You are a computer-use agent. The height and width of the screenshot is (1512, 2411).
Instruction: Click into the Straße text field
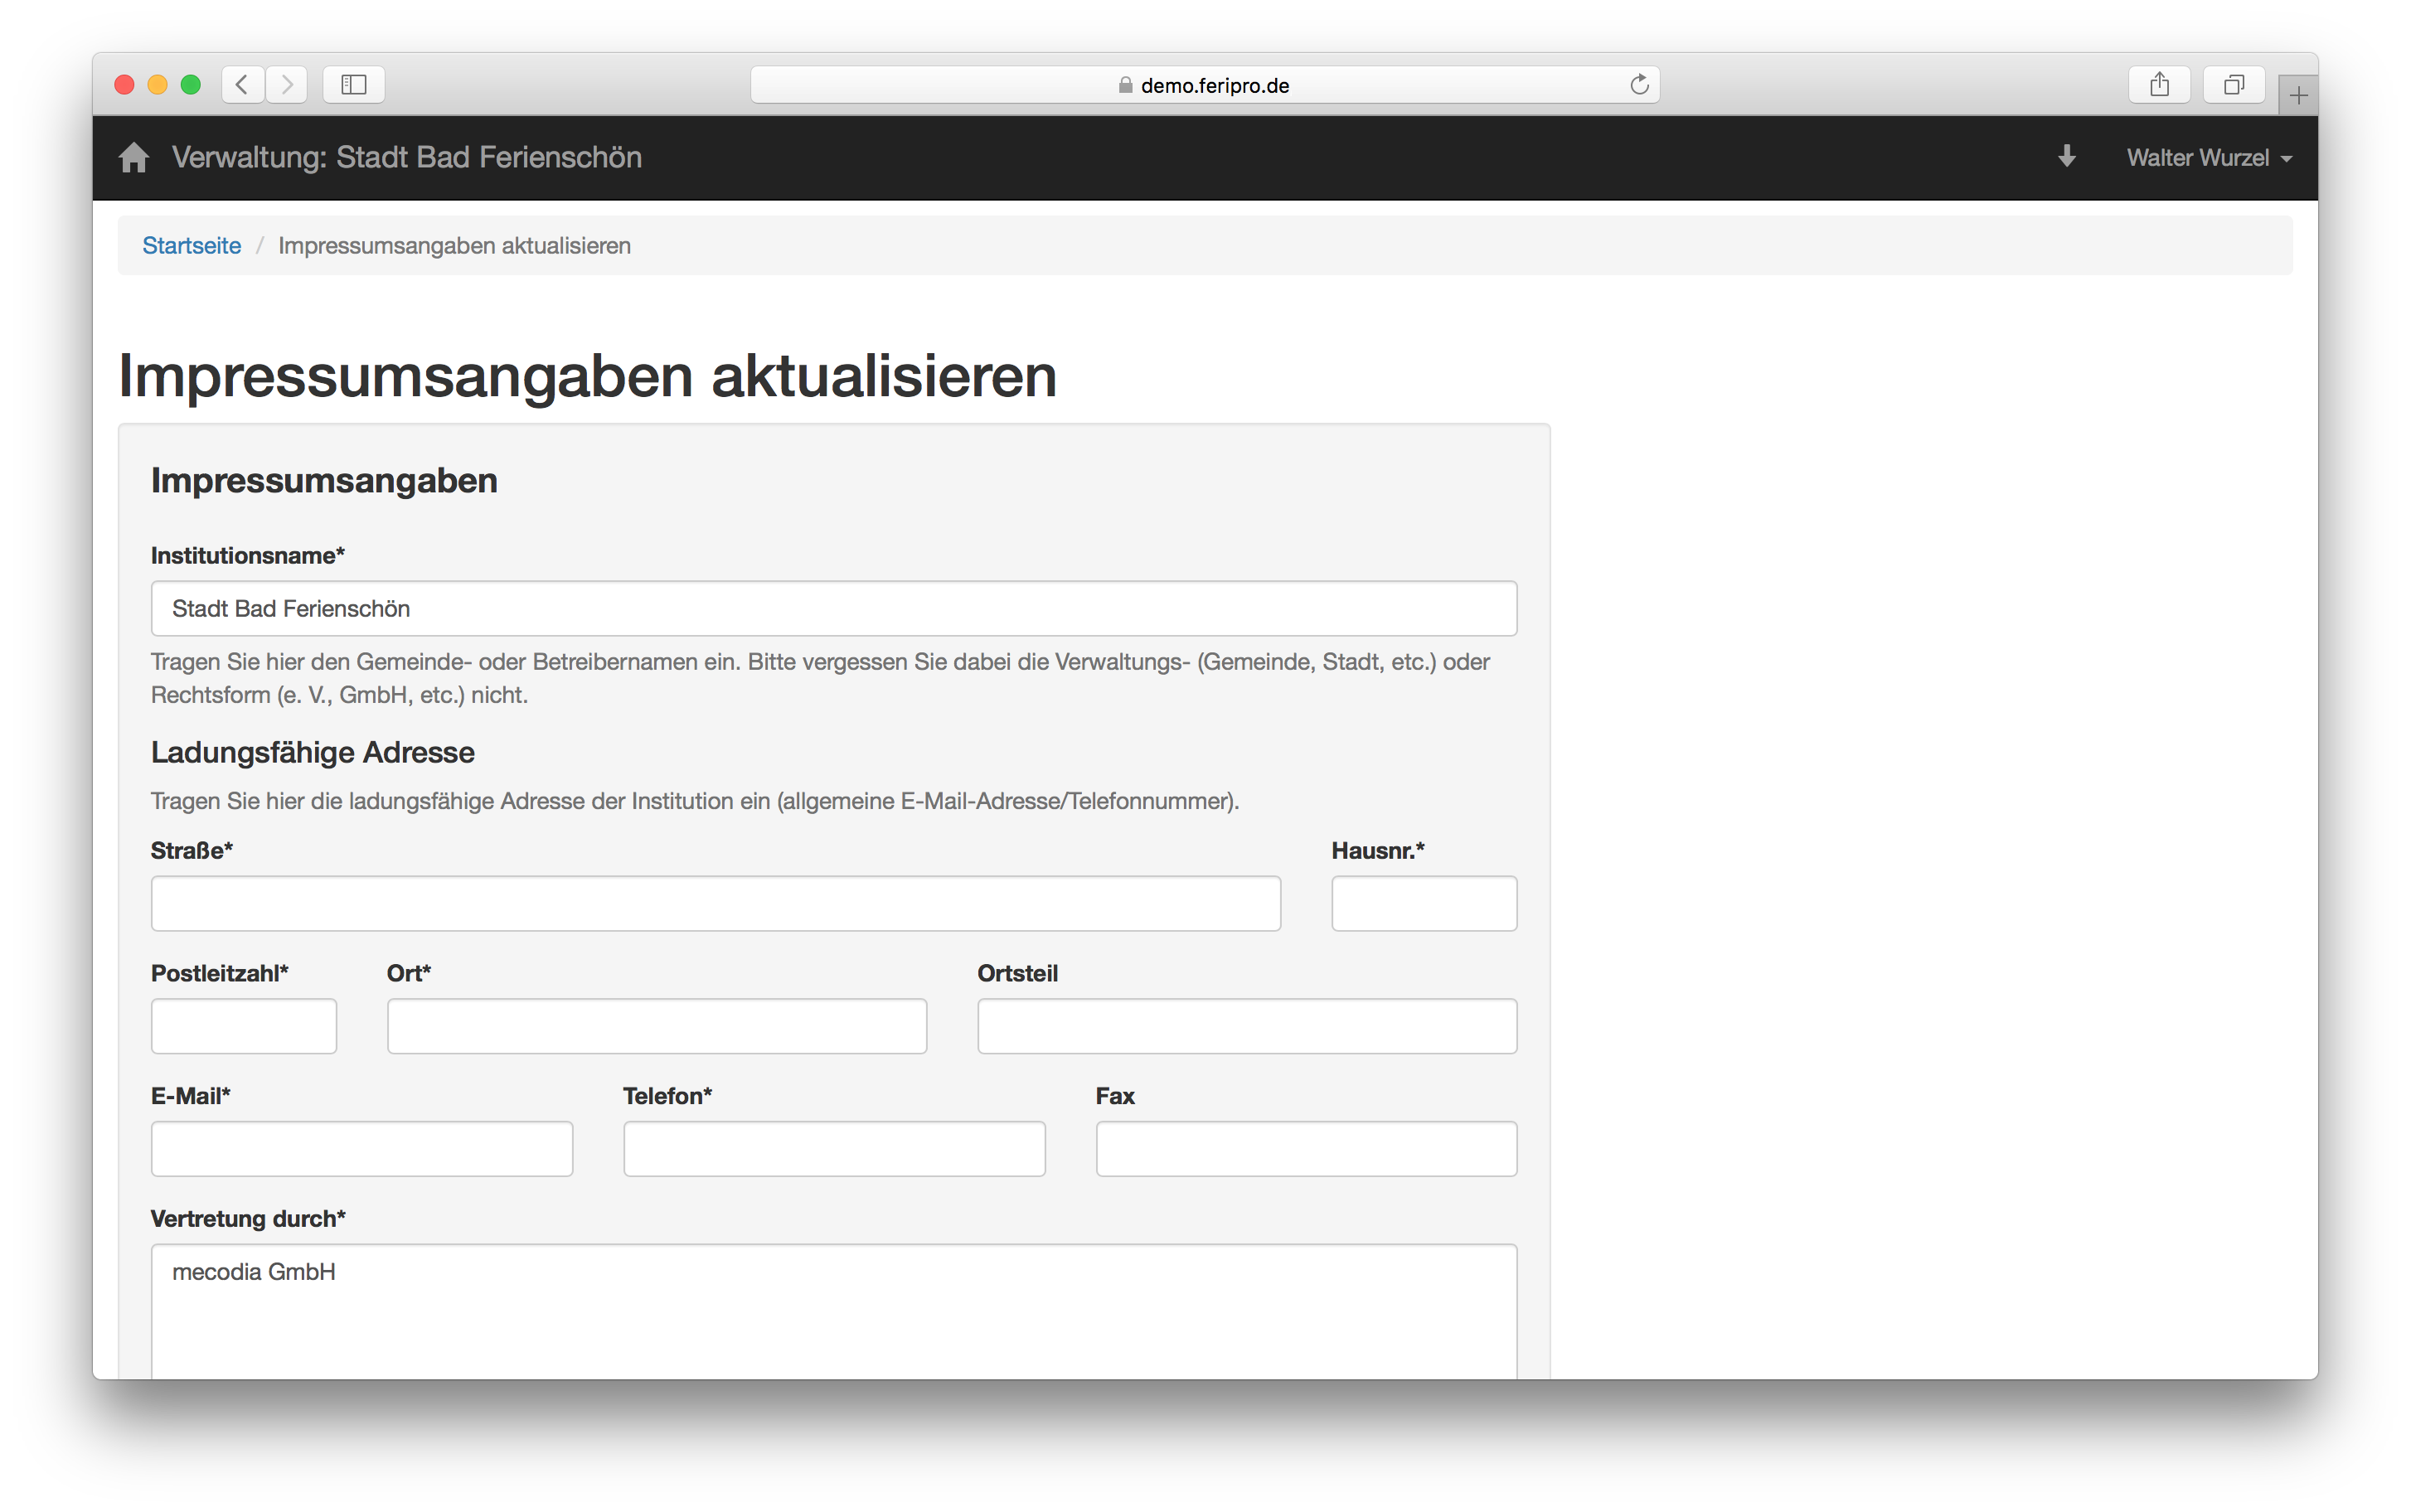click(715, 904)
